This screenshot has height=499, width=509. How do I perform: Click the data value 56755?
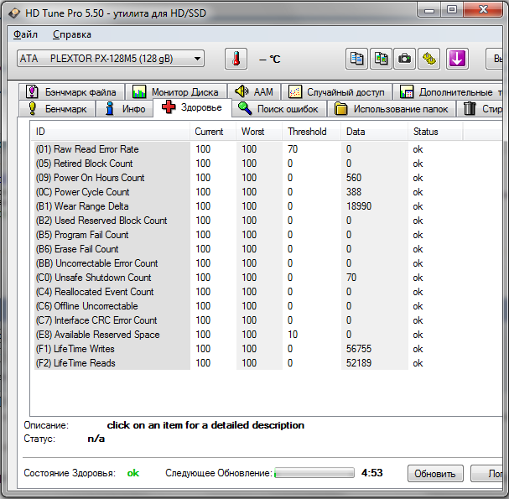pyautogui.click(x=359, y=349)
